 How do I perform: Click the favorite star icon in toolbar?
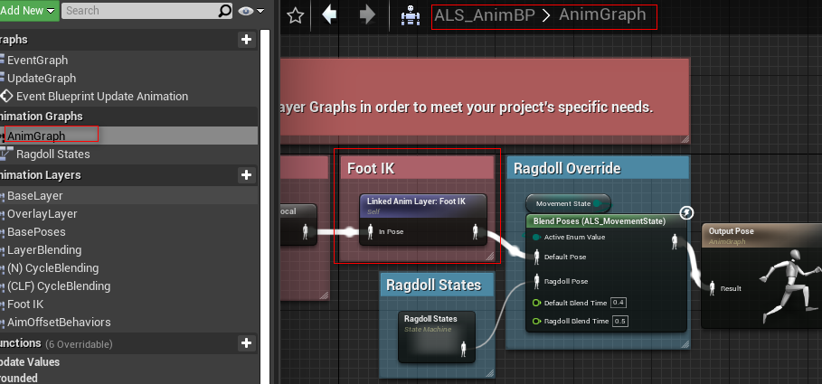(x=295, y=15)
